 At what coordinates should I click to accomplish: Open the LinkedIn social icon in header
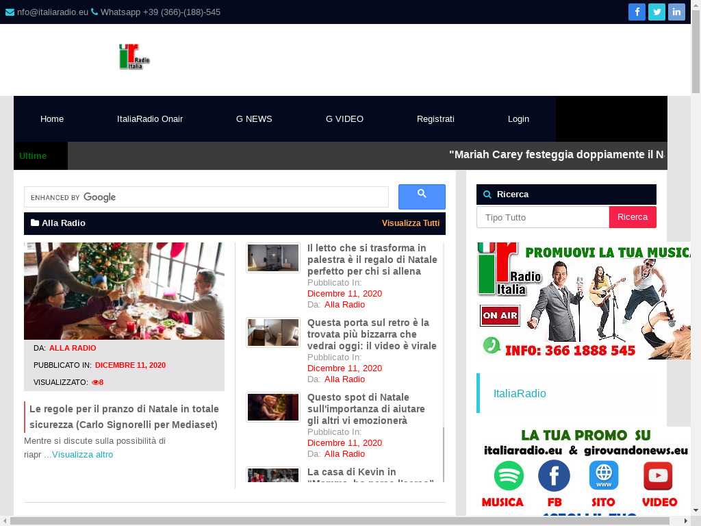tap(676, 12)
